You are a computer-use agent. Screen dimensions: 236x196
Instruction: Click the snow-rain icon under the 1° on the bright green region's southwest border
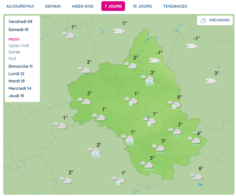point(128,140)
